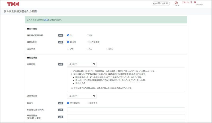Tick the CE checkbox

pyautogui.click(x=88, y=49)
